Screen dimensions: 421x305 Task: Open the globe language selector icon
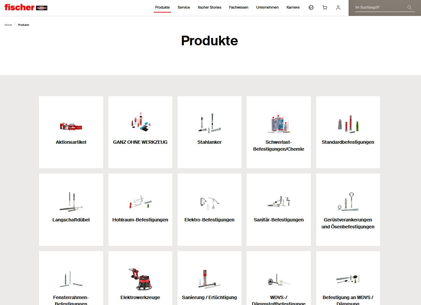pos(311,8)
